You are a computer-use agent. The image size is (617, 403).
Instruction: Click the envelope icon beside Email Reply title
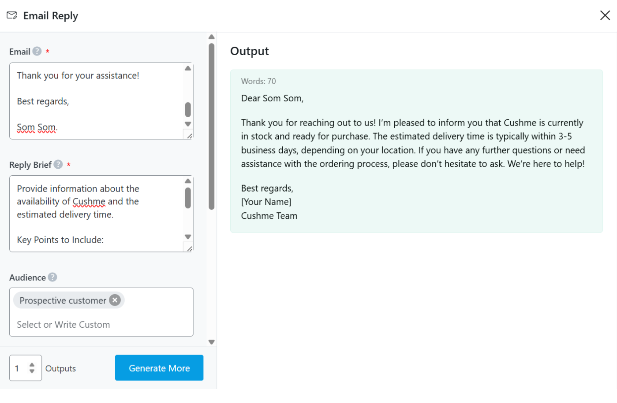pyautogui.click(x=11, y=15)
